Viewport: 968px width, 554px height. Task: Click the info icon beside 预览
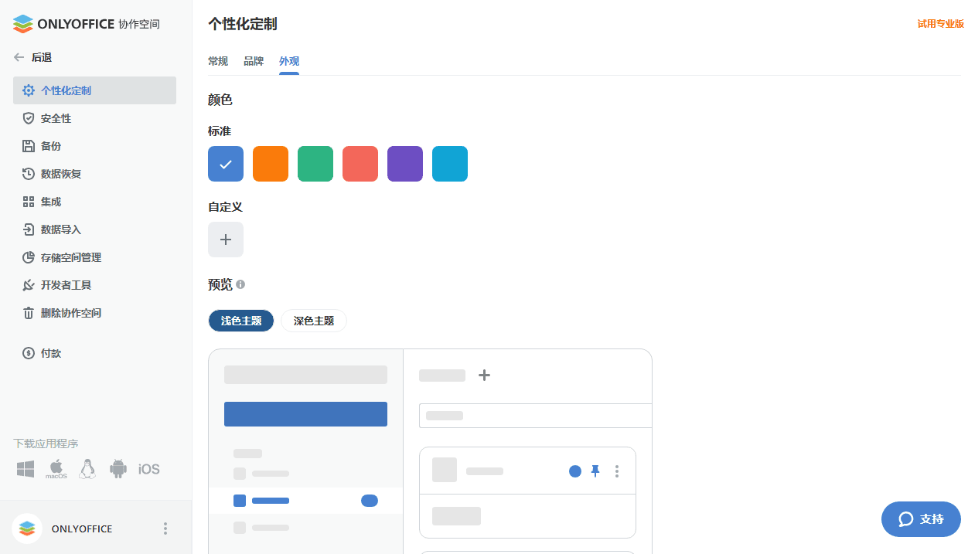(x=240, y=284)
